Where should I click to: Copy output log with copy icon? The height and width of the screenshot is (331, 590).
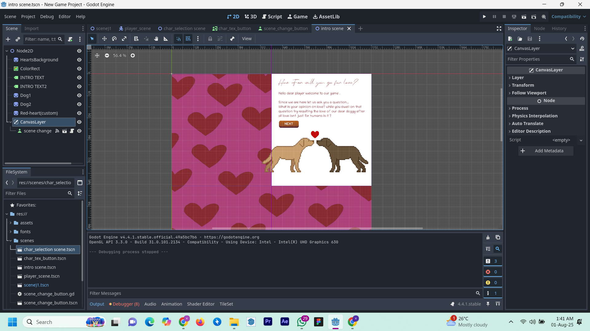(x=498, y=238)
